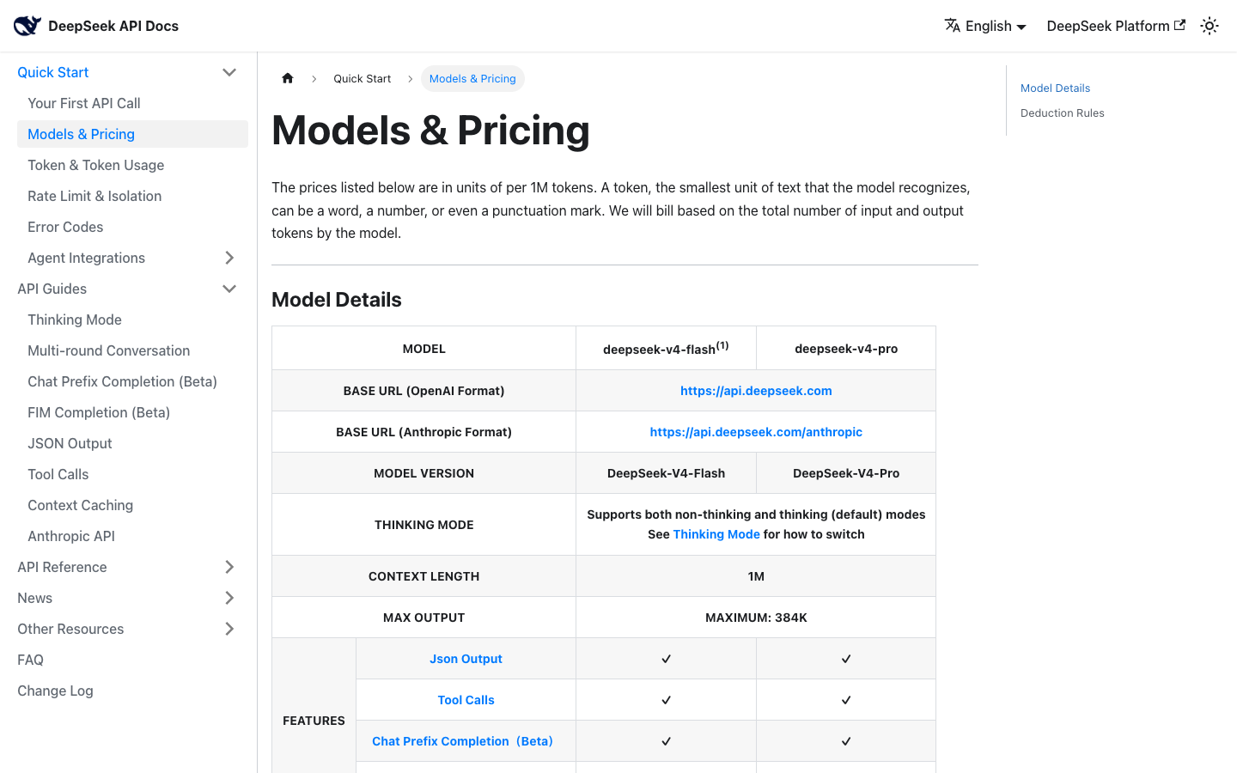Click News sidebar label
Viewport: 1237px width, 773px height.
(x=35, y=598)
